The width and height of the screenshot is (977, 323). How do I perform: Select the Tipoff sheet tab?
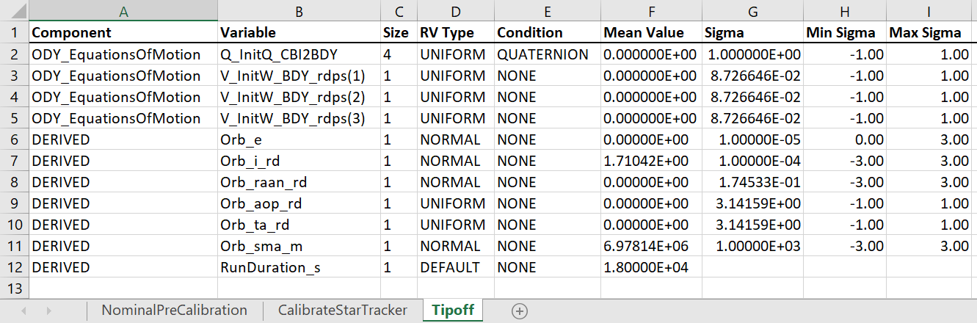point(452,311)
